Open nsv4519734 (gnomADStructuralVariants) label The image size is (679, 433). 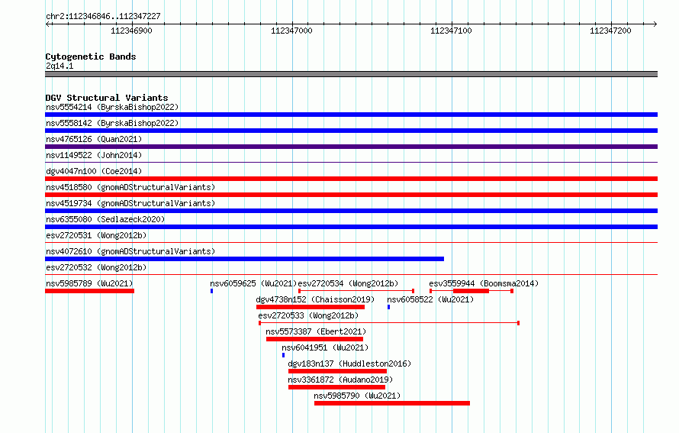coord(130,203)
